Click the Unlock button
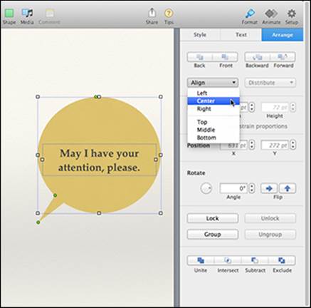Screen dimensions: 311x308 [270, 218]
